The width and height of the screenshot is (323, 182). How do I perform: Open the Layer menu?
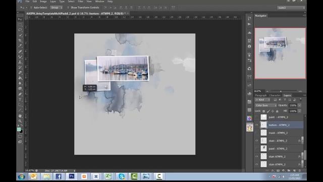[x=53, y=2]
